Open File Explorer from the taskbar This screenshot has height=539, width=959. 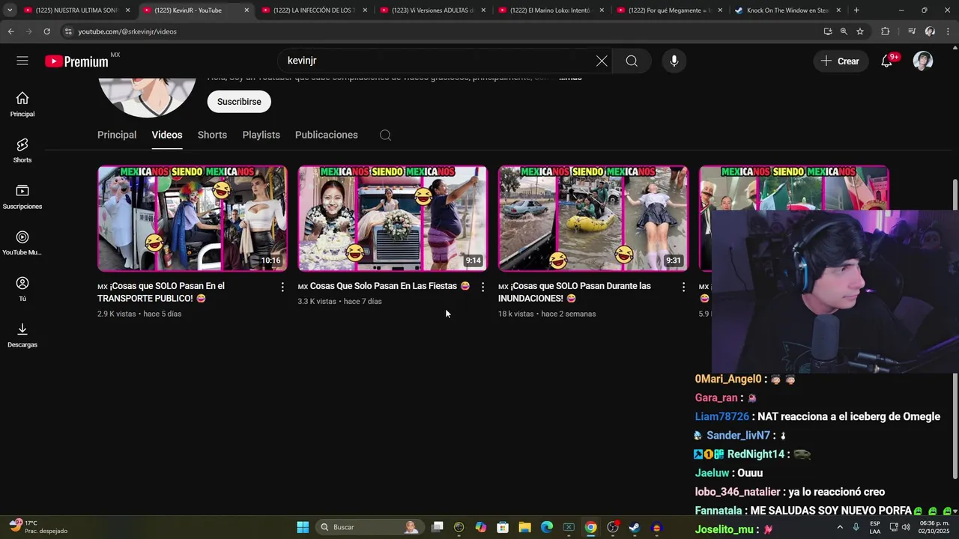tap(524, 527)
